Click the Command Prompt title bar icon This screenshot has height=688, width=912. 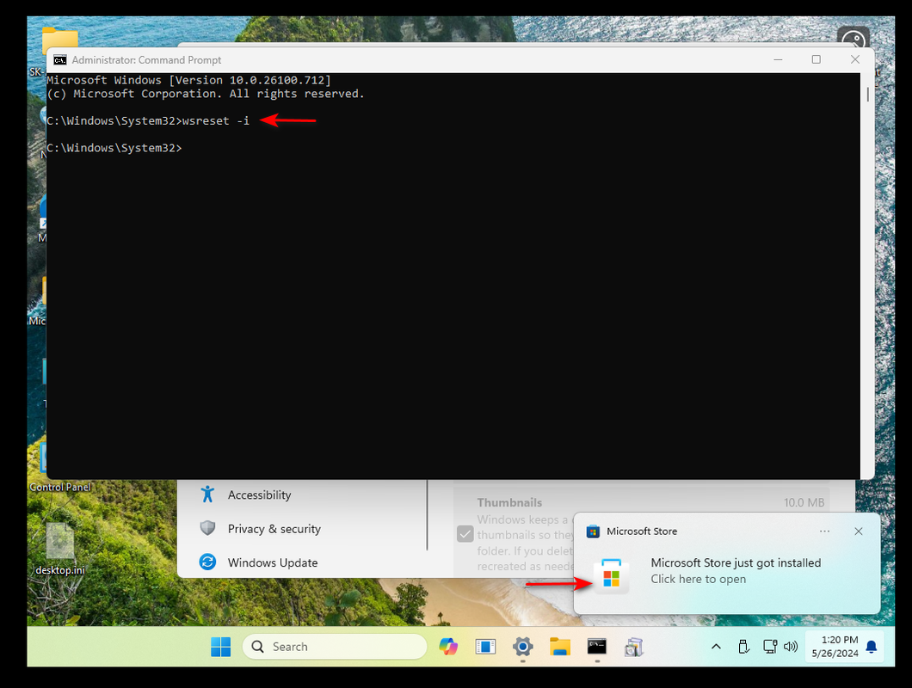coord(60,60)
